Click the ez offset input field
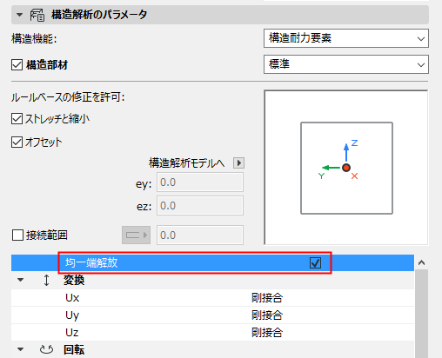The width and height of the screenshot is (442, 358). point(200,206)
